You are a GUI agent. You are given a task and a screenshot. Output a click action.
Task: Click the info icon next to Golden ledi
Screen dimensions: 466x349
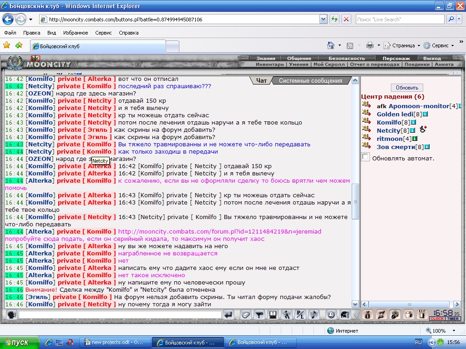coord(425,114)
